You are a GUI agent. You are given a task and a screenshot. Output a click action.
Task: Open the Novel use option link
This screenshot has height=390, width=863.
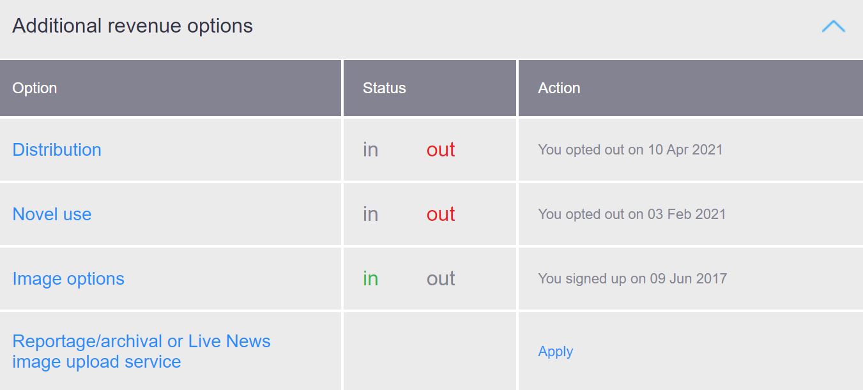(x=52, y=214)
